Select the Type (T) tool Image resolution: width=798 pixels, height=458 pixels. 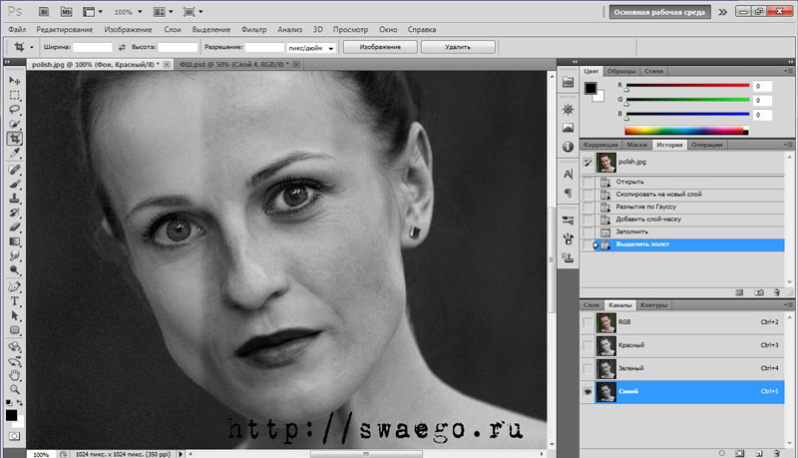click(x=15, y=300)
